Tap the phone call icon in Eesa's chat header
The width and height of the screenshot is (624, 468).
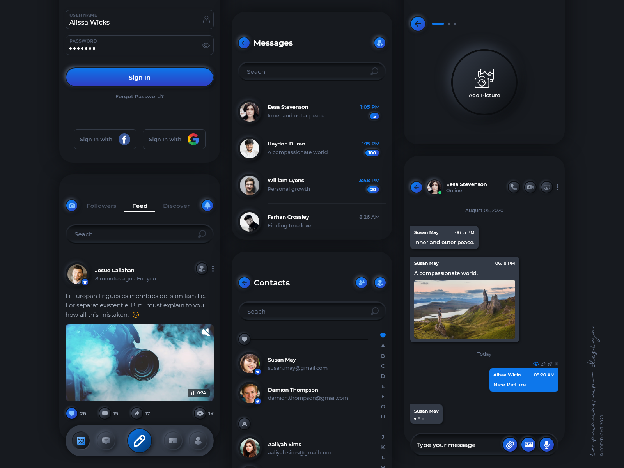click(x=513, y=187)
